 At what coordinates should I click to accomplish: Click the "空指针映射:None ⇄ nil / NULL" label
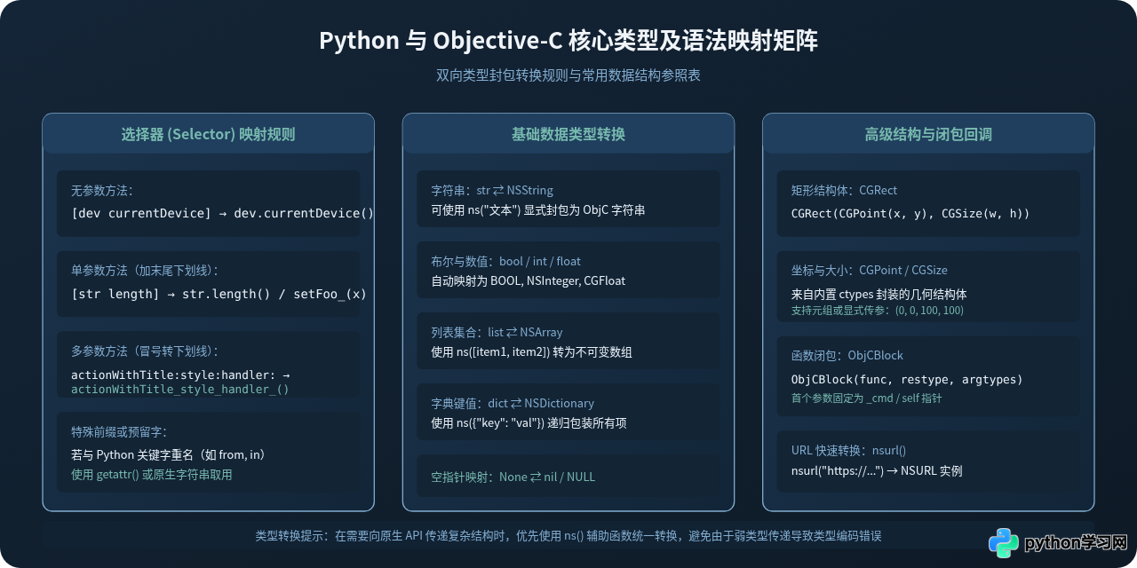[513, 477]
